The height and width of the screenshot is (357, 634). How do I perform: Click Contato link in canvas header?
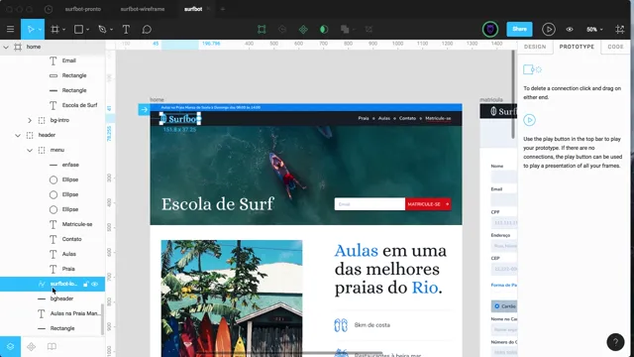pyautogui.click(x=407, y=119)
